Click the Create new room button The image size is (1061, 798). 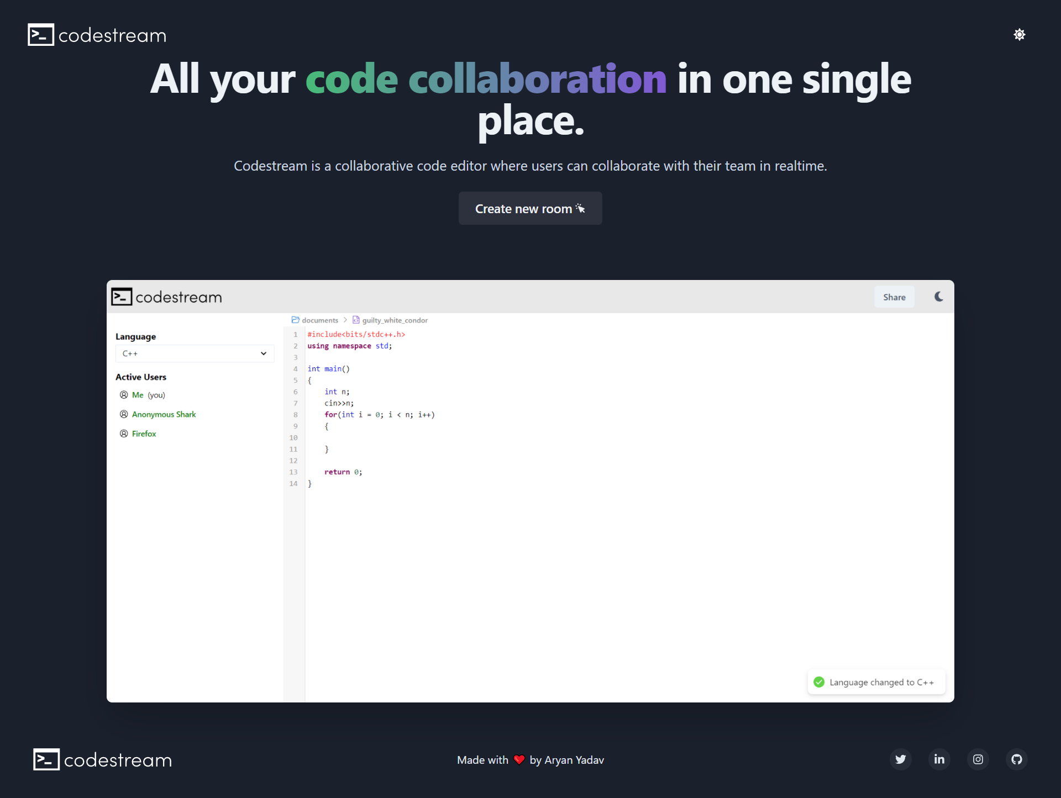pyautogui.click(x=530, y=208)
